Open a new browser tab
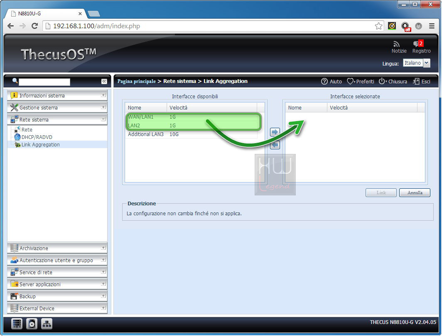 click(x=93, y=14)
